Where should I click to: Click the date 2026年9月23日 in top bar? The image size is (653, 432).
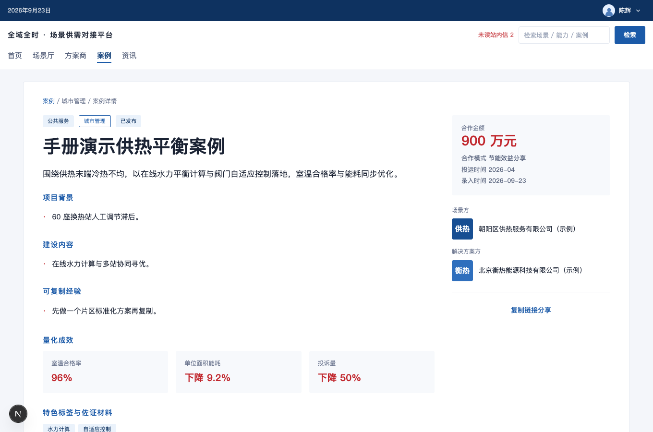(x=29, y=11)
